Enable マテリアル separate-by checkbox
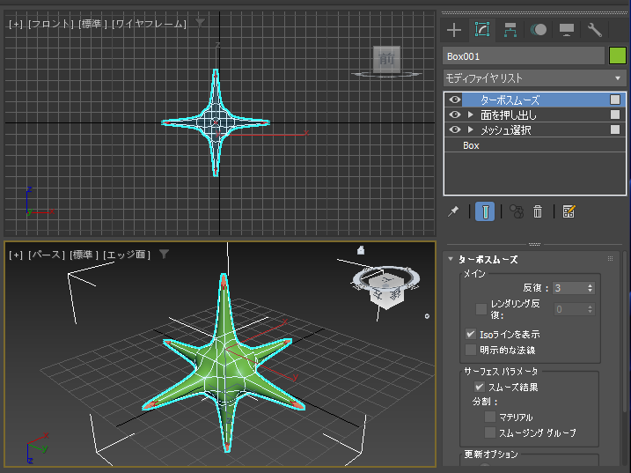Viewport: 631px width, 473px height. coord(490,417)
